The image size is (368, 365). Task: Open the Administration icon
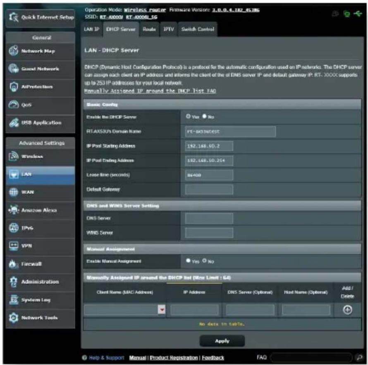pos(14,282)
